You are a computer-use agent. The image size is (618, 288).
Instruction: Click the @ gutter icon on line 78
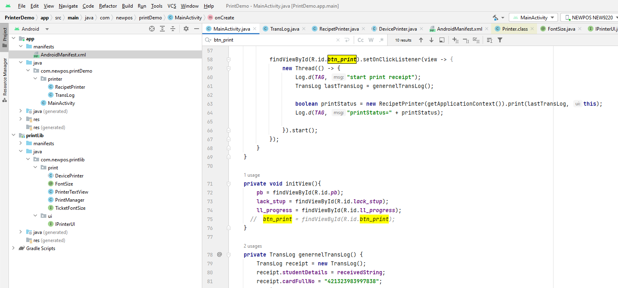pyautogui.click(x=220, y=255)
